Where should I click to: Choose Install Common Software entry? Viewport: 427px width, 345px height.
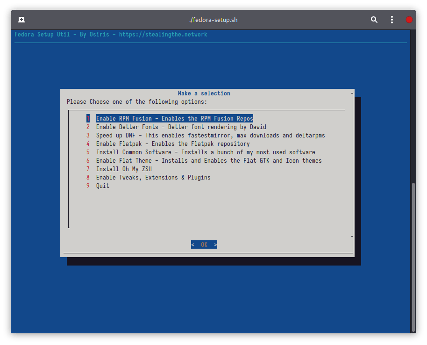pos(206,152)
